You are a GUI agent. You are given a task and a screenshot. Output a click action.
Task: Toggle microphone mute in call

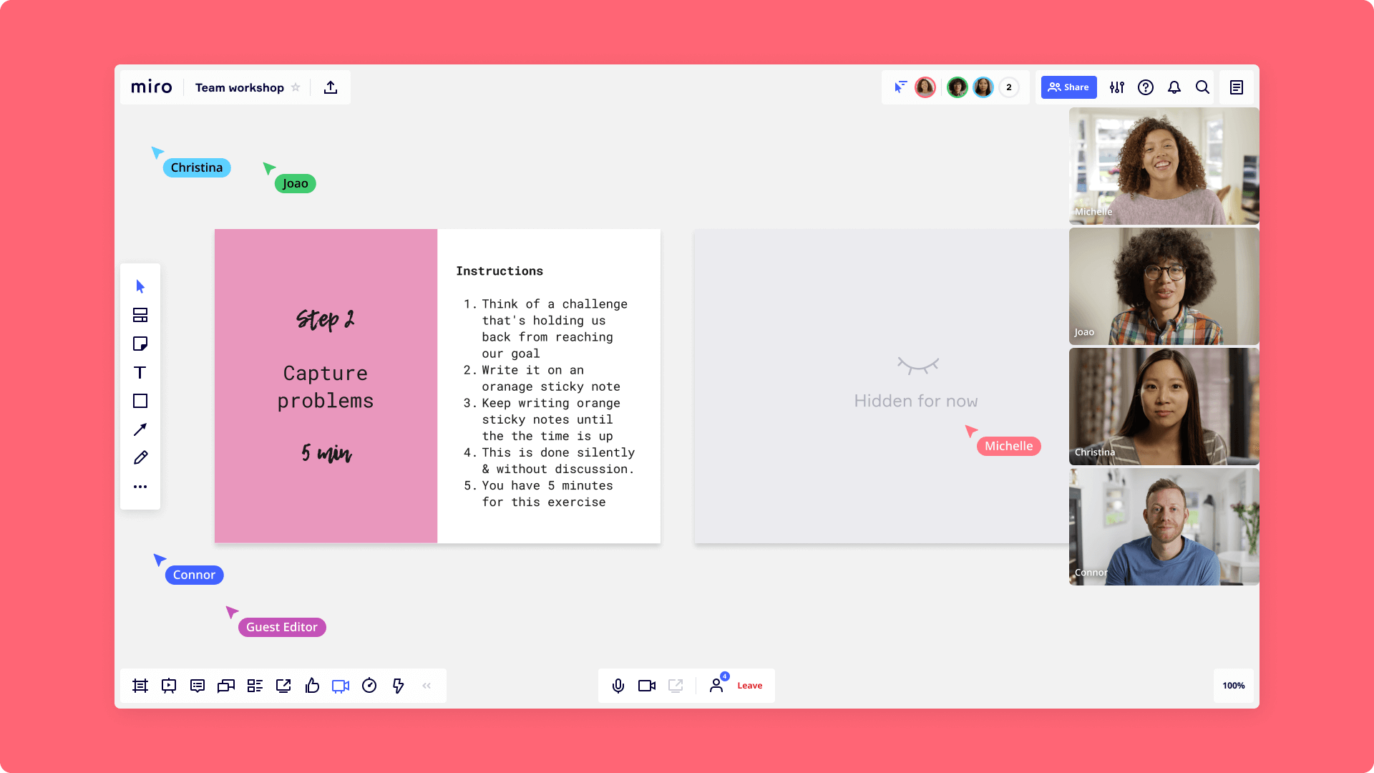click(618, 684)
